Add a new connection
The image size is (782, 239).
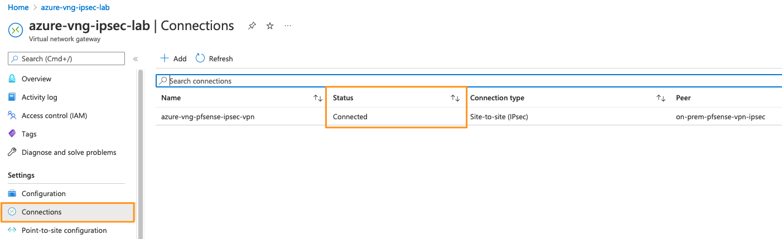(x=173, y=58)
